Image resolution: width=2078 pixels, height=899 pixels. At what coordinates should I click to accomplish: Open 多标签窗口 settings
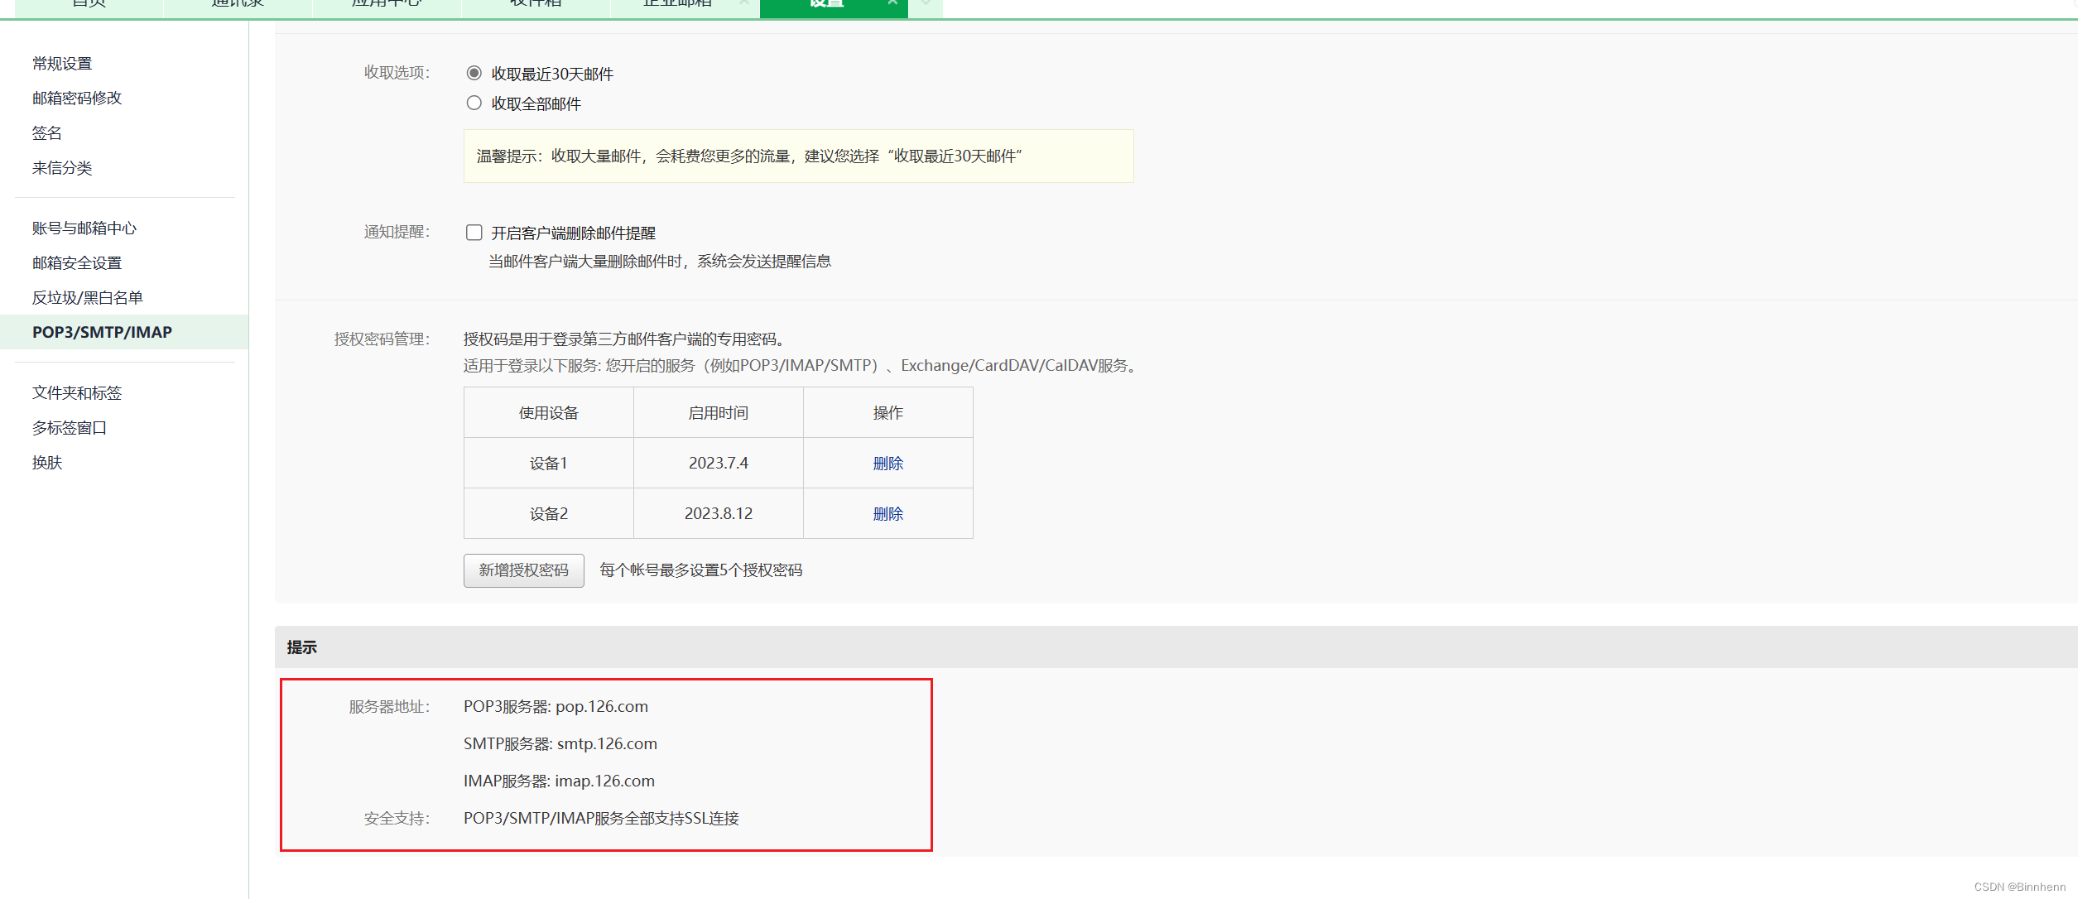[70, 428]
